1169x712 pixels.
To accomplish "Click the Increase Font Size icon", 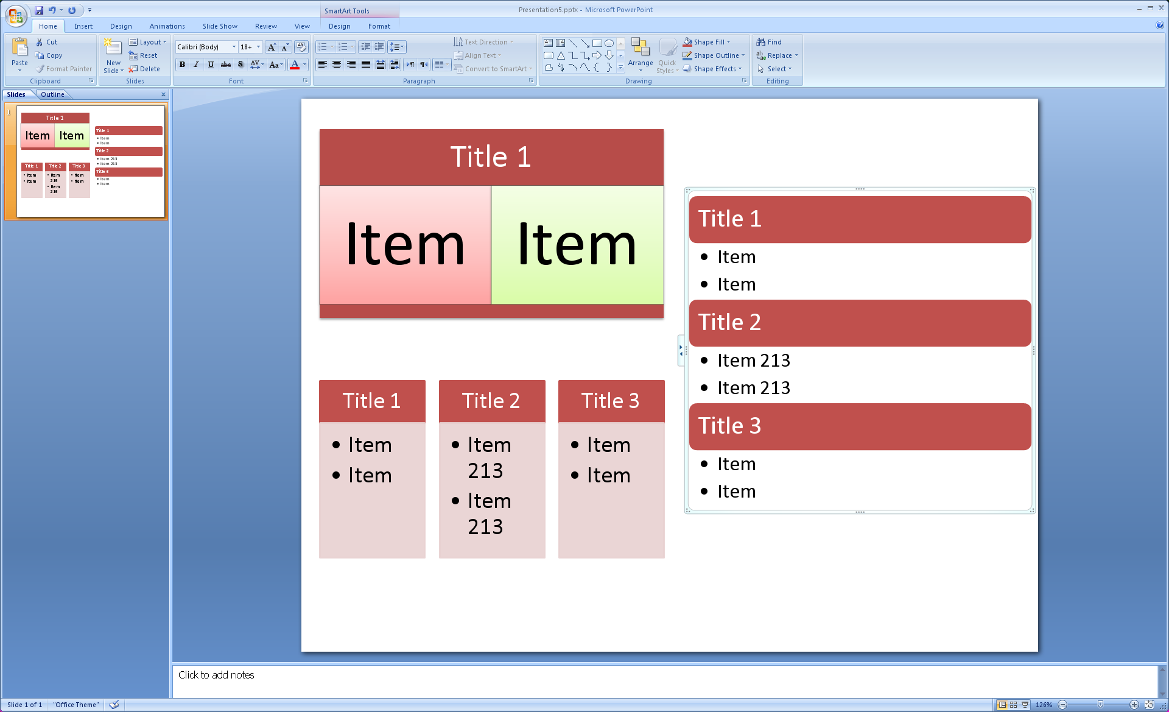I will [x=272, y=47].
